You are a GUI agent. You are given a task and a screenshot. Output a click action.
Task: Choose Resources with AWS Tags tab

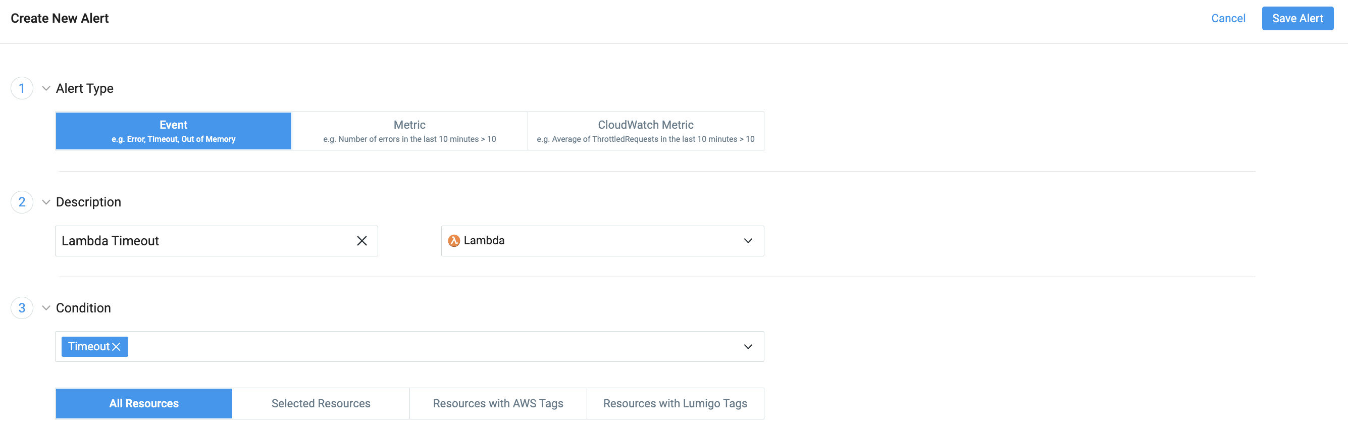tap(498, 403)
